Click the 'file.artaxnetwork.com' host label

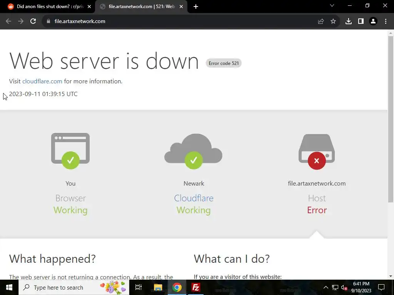point(317,184)
